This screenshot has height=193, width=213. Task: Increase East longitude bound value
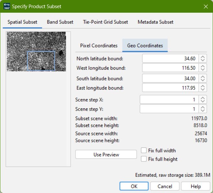(203, 86)
